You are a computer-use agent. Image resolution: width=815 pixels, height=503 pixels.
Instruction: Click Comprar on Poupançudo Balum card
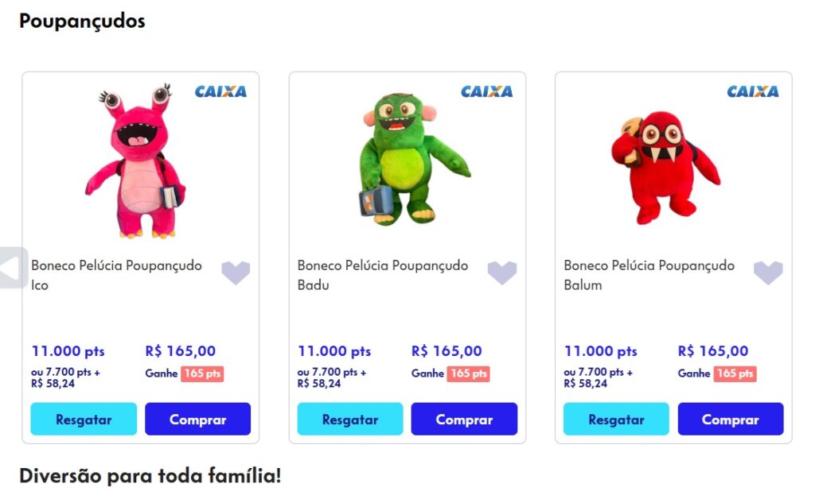(x=731, y=420)
